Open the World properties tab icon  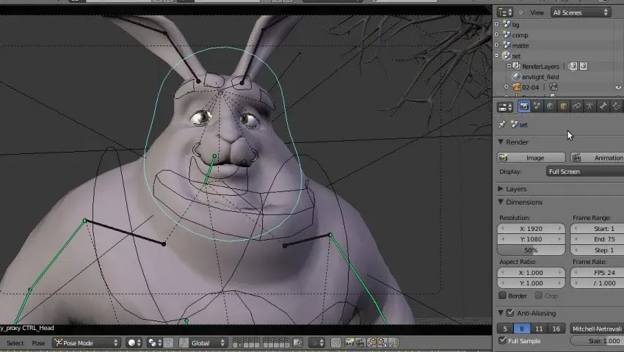click(x=550, y=106)
